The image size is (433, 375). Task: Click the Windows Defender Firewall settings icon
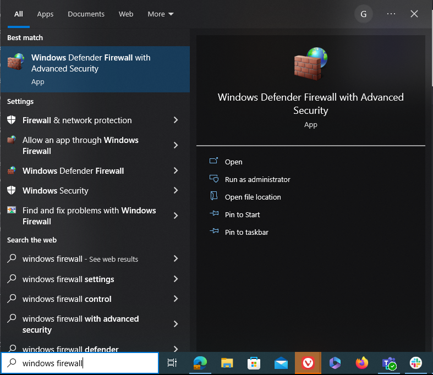(x=12, y=170)
